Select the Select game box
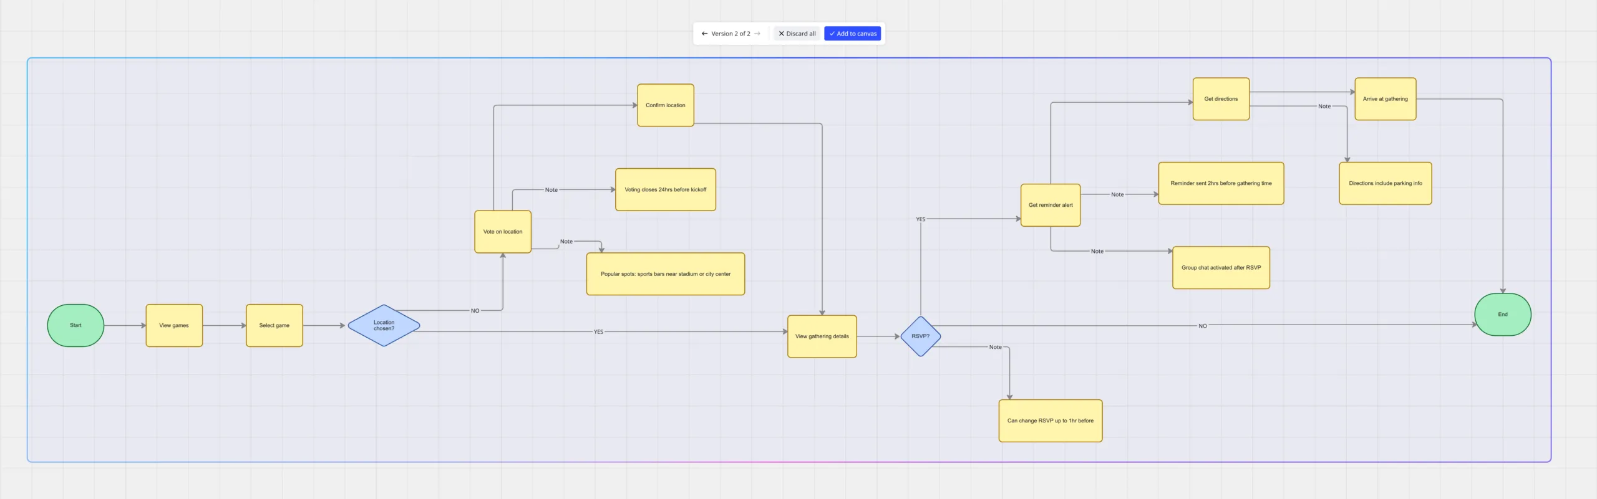 (x=274, y=325)
